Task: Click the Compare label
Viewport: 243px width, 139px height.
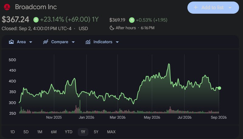Action: (60, 42)
